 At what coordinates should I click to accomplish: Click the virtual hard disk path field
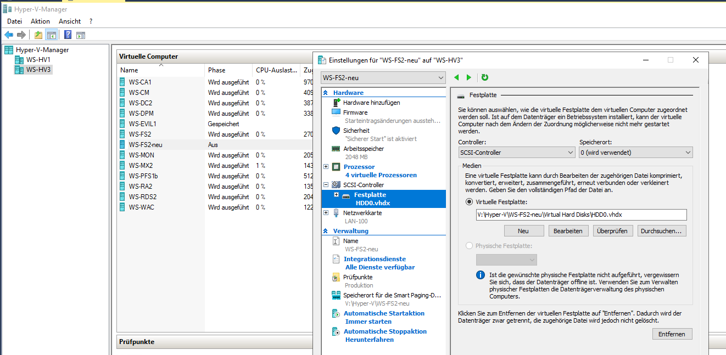pyautogui.click(x=581, y=215)
